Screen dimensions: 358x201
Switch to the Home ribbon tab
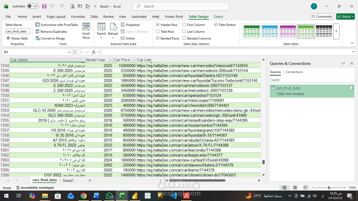(x=22, y=16)
